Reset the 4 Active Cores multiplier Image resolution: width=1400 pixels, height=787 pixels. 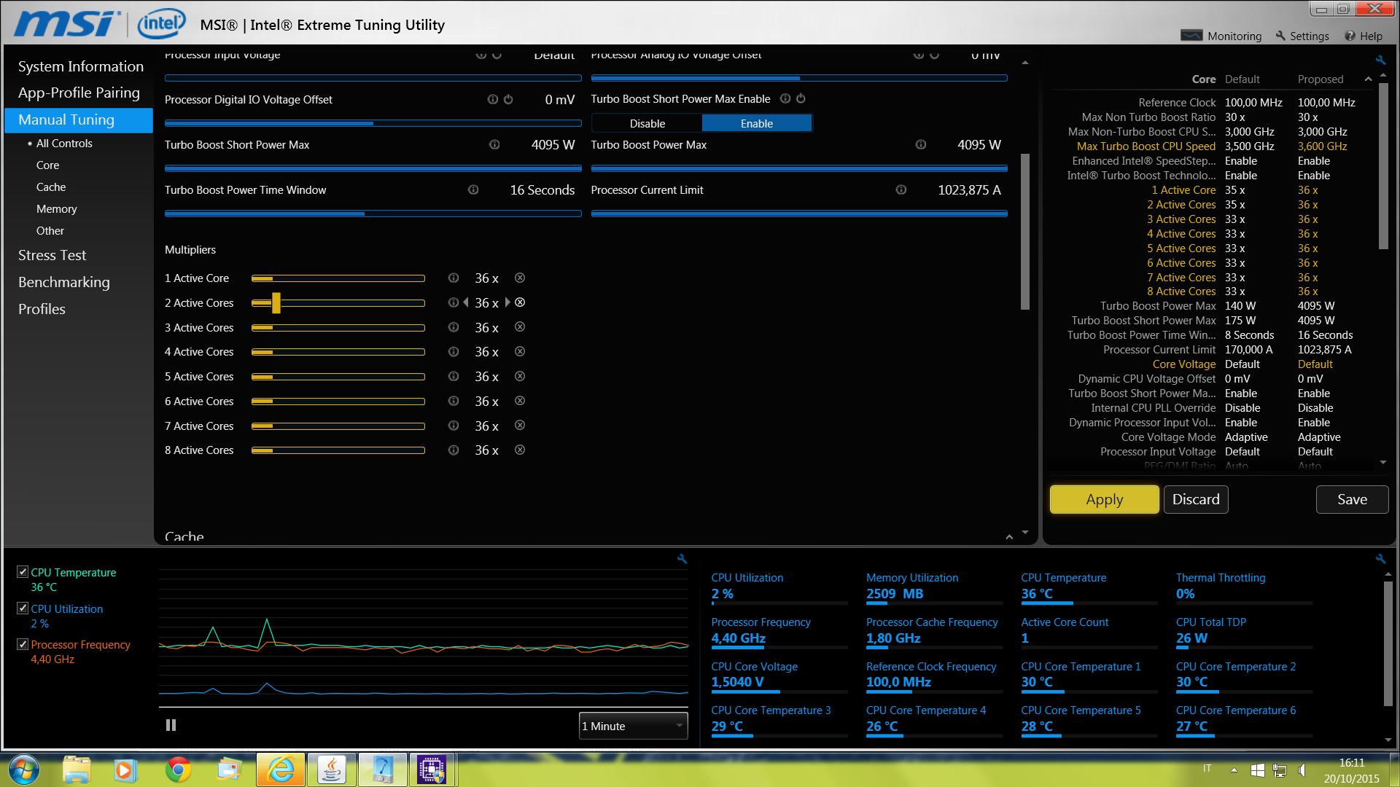coord(520,352)
